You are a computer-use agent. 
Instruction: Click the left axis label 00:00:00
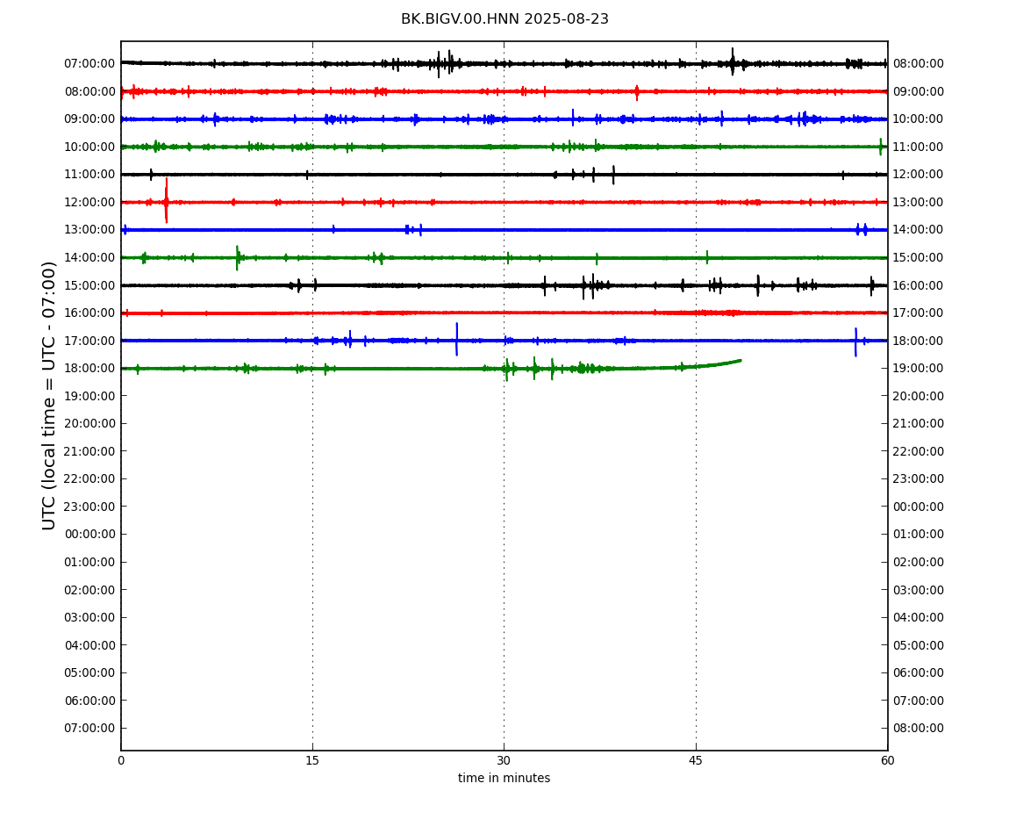tap(89, 535)
